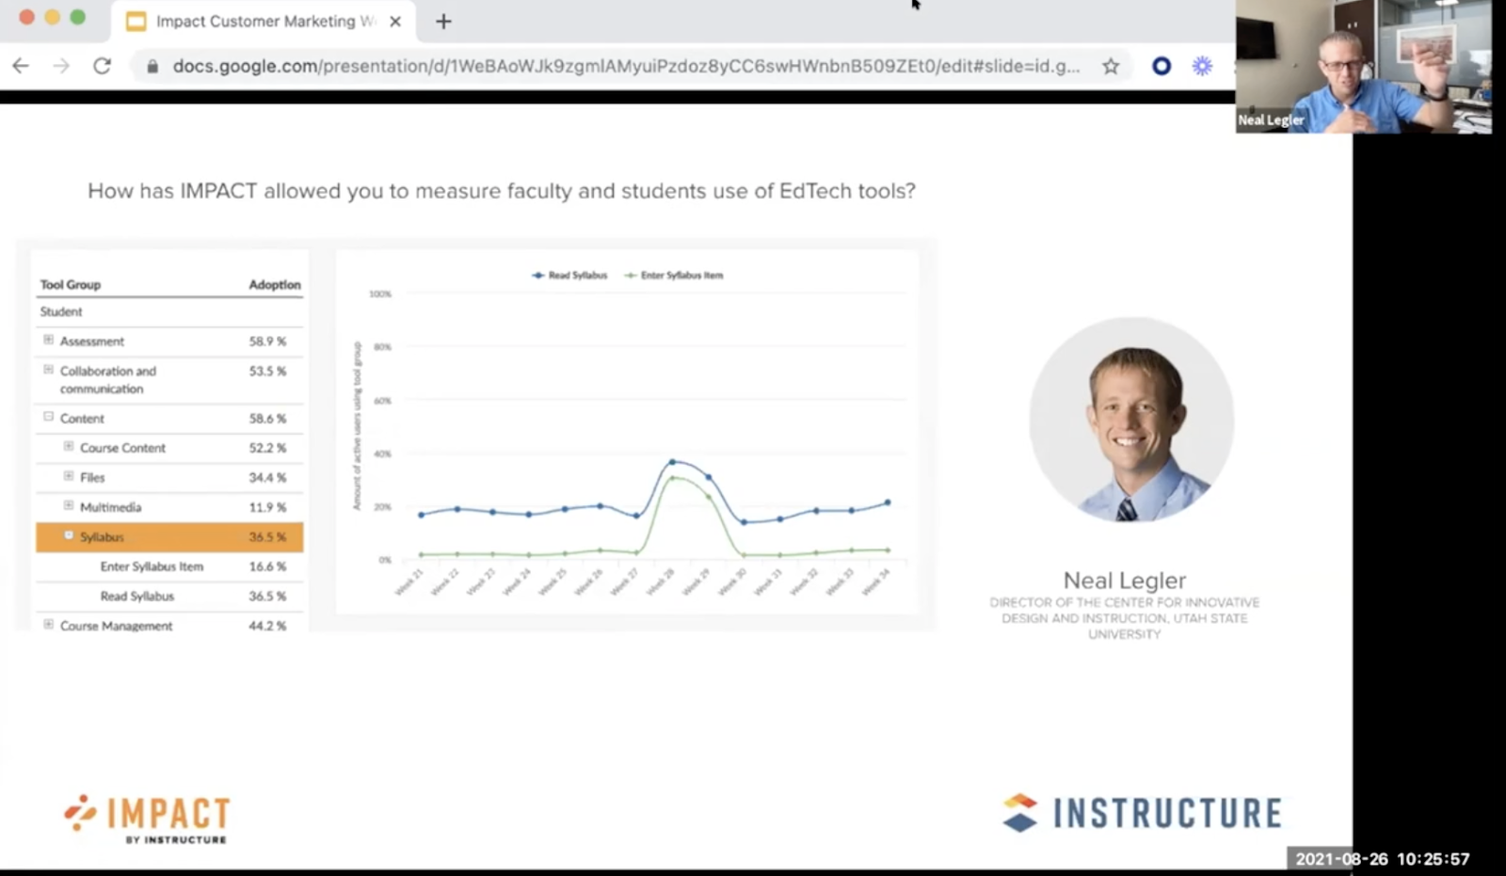Screen dimensions: 1506x876
Task: Click the Google Slides favicon on the tab
Action: pyautogui.click(x=136, y=21)
